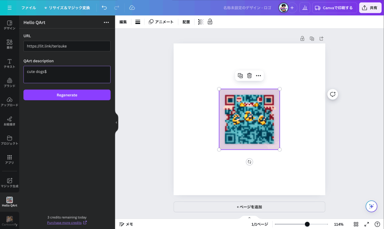This screenshot has height=229, width=384.
Task: Open the line weight toolbar icon
Action: pos(138,22)
